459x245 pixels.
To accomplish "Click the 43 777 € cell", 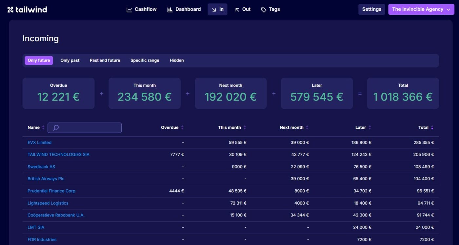I will pos(300,155).
